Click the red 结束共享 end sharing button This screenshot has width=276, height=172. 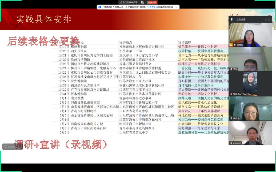[153, 2]
